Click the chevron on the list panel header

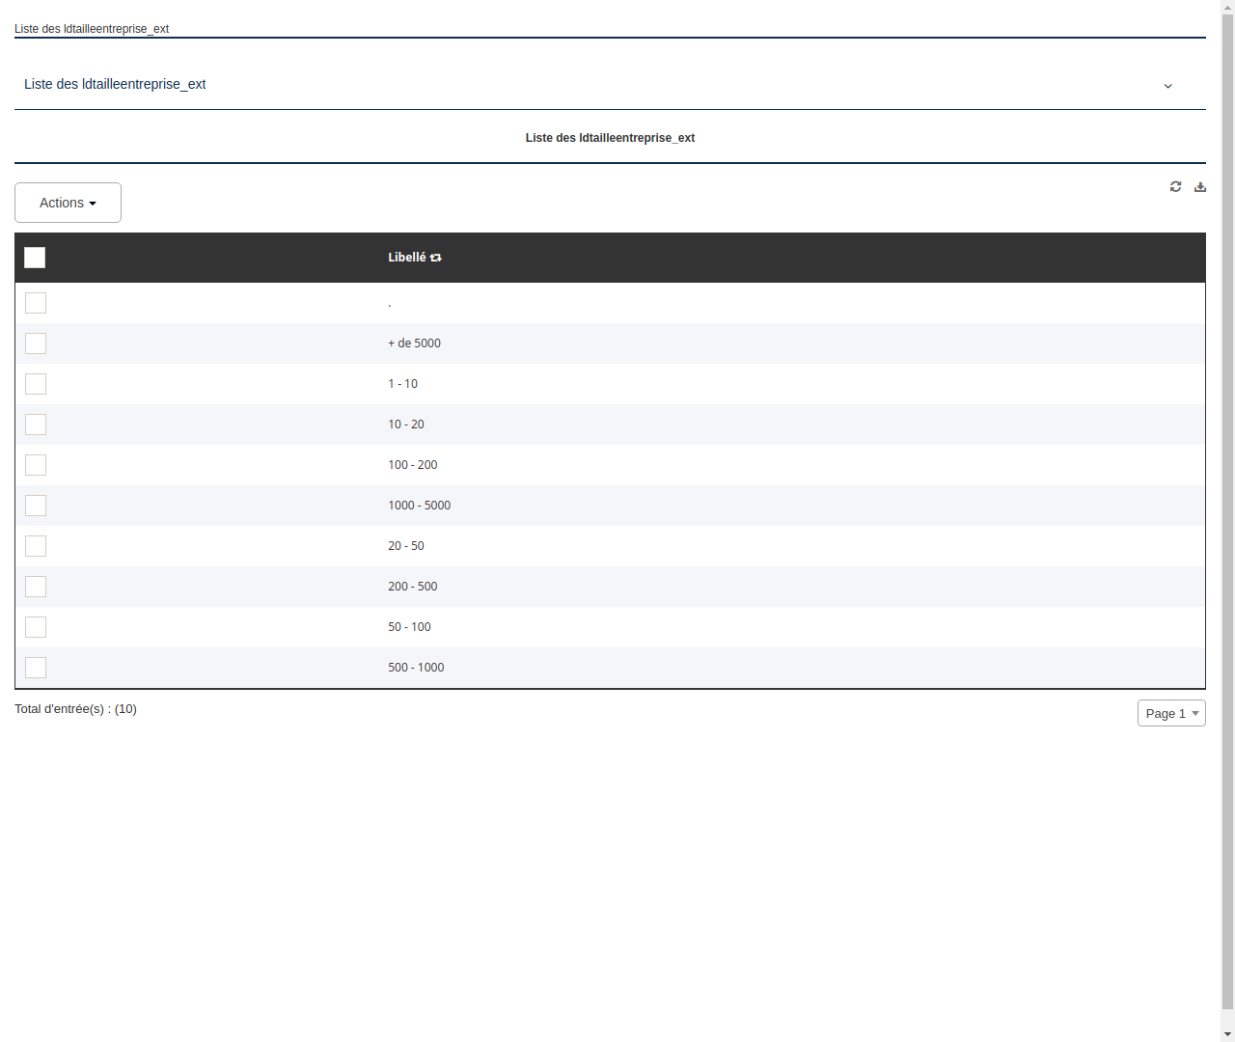coord(1167,86)
